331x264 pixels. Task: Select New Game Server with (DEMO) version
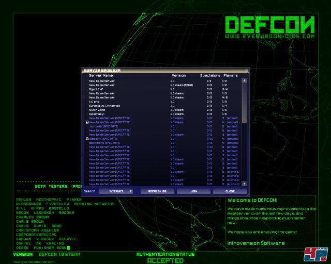click(162, 85)
